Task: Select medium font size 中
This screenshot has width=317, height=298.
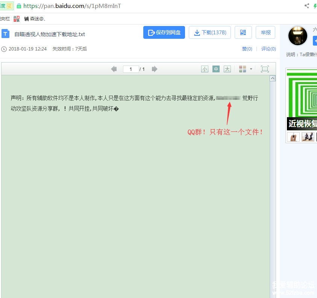Action: 216,69
